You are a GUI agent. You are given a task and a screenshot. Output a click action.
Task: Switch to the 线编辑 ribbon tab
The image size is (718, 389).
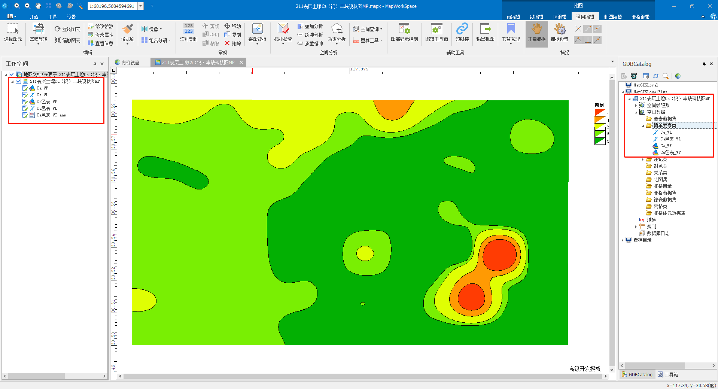tap(536, 17)
